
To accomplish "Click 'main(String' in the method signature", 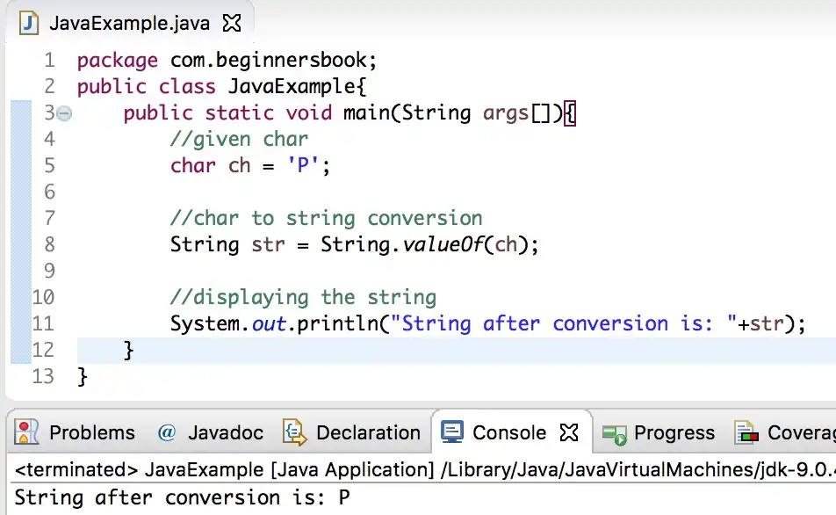I will pos(407,113).
